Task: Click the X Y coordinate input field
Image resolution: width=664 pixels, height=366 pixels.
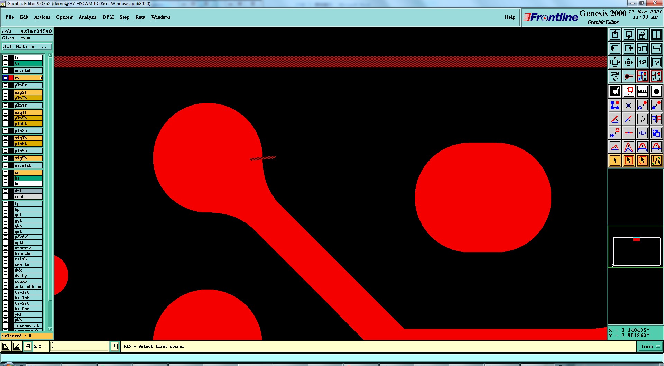Action: tap(80, 346)
